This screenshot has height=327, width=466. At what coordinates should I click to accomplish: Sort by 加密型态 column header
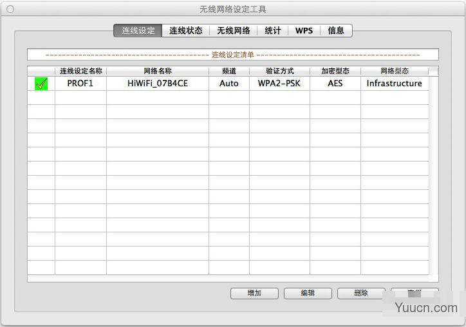click(335, 71)
